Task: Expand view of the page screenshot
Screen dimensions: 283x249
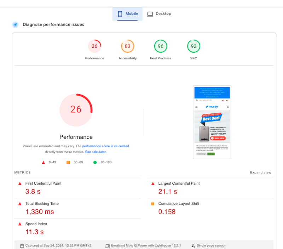Action: coord(261,172)
